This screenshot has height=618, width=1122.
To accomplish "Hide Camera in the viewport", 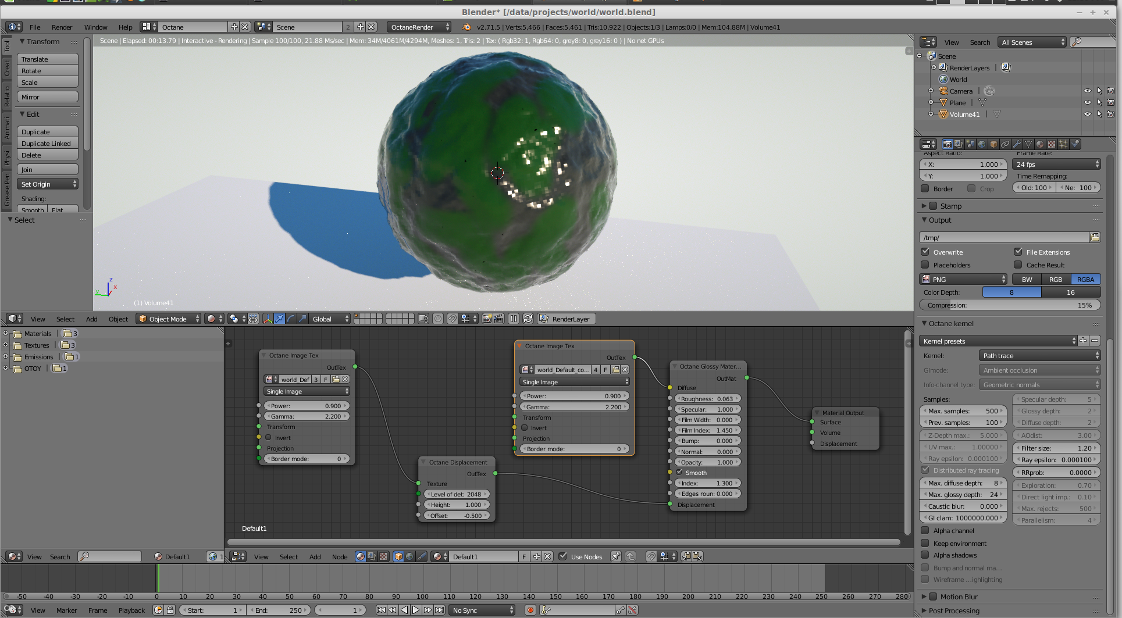I will pyautogui.click(x=1088, y=91).
